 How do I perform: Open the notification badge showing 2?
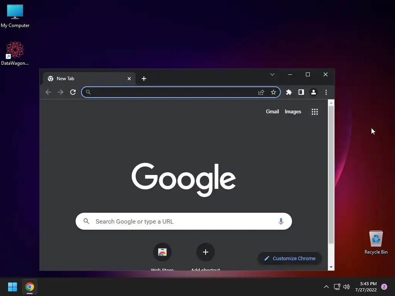[x=384, y=287]
